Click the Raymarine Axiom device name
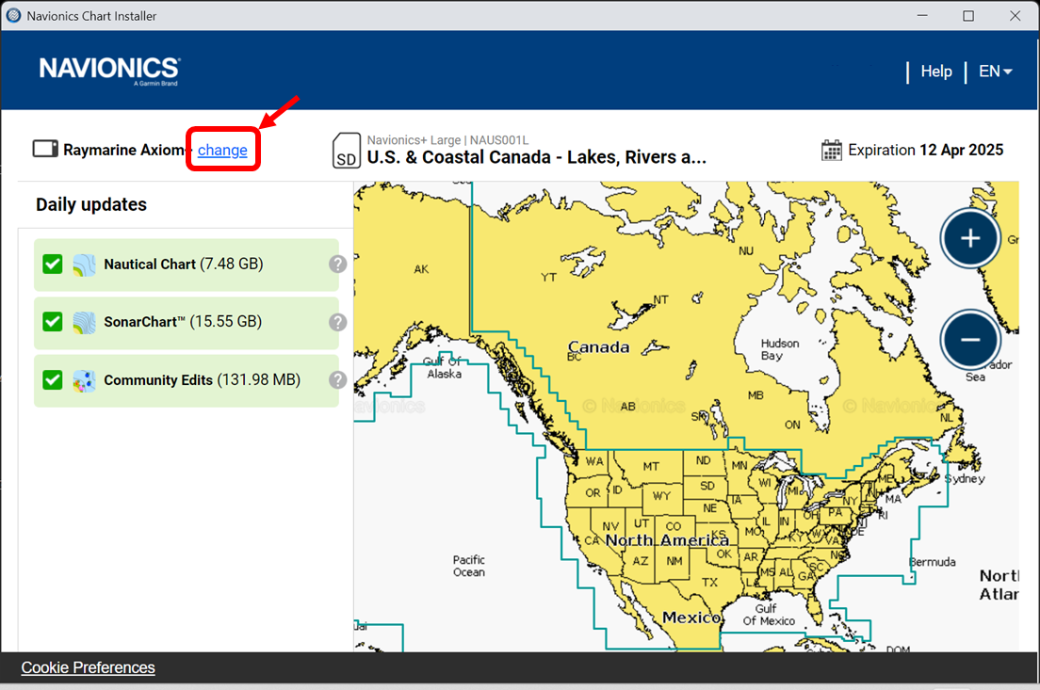 coord(123,150)
